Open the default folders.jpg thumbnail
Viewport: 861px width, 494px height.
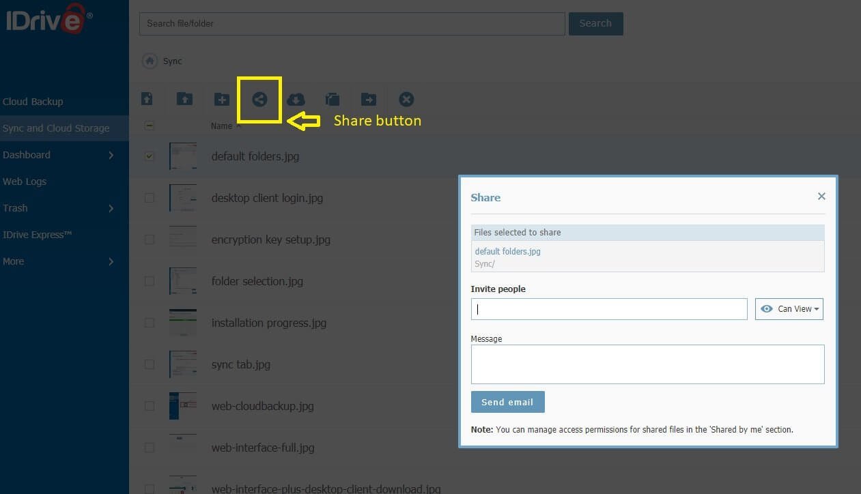(183, 156)
